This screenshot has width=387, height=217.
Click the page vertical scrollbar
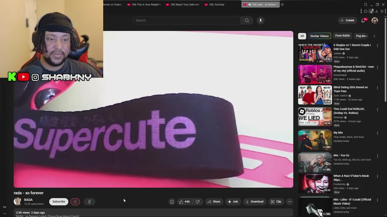pos(385,60)
